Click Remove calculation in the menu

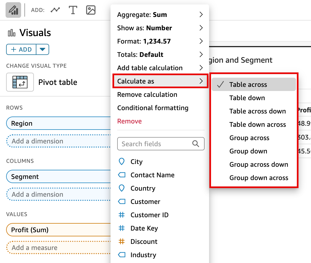coord(147,95)
